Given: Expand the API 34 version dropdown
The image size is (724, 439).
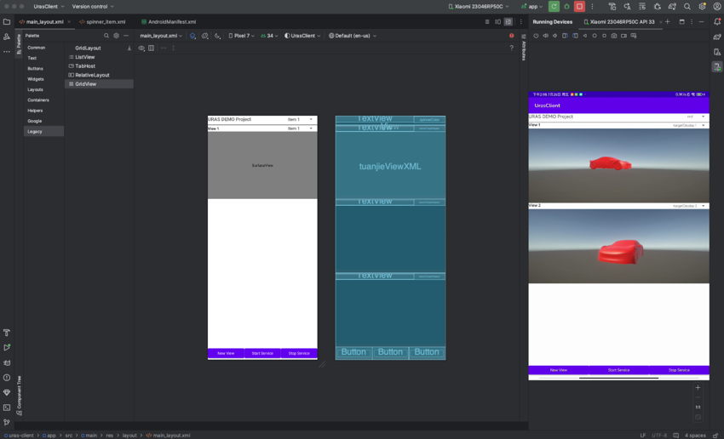Looking at the screenshot, I should click(269, 36).
